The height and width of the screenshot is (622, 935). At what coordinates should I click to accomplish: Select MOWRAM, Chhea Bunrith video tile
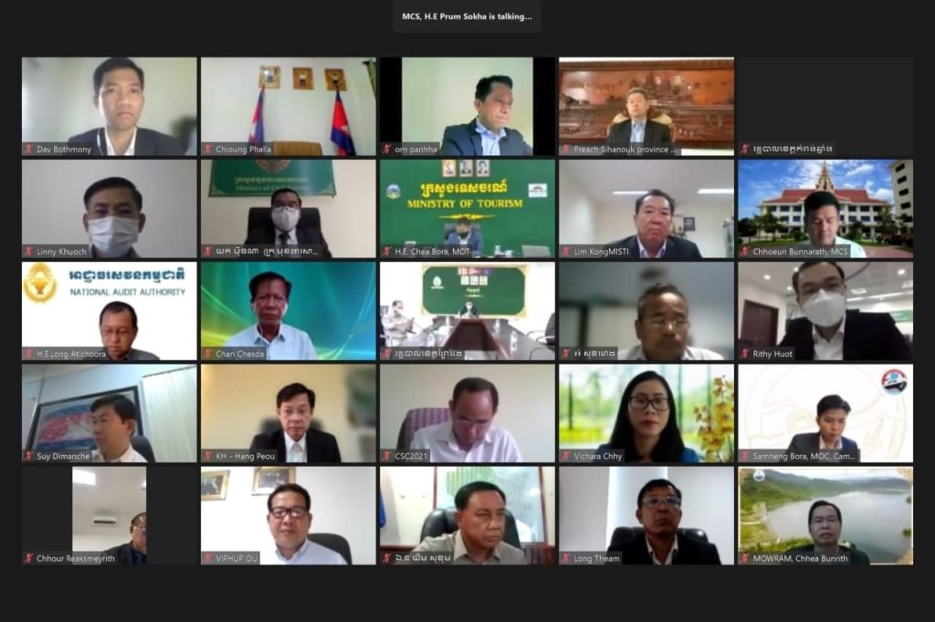click(825, 516)
